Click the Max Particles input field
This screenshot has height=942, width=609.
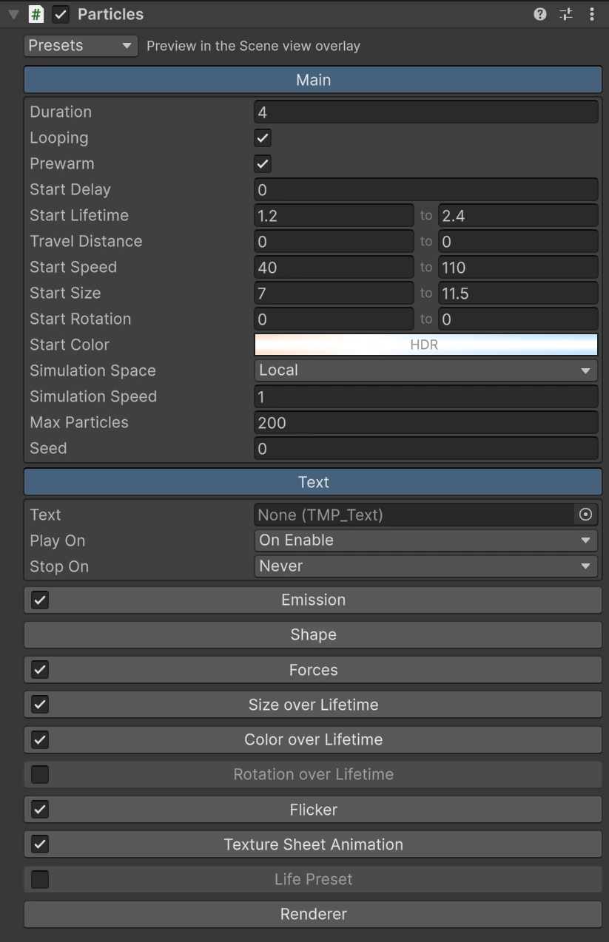coord(425,422)
